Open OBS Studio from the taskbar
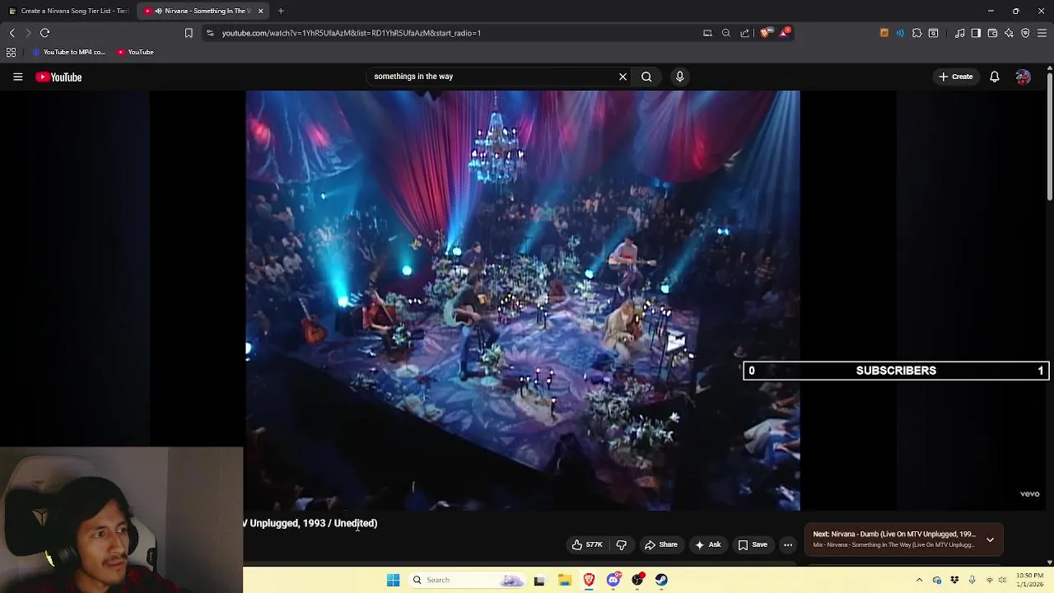Screen dimensions: 1054x593 click(637, 580)
